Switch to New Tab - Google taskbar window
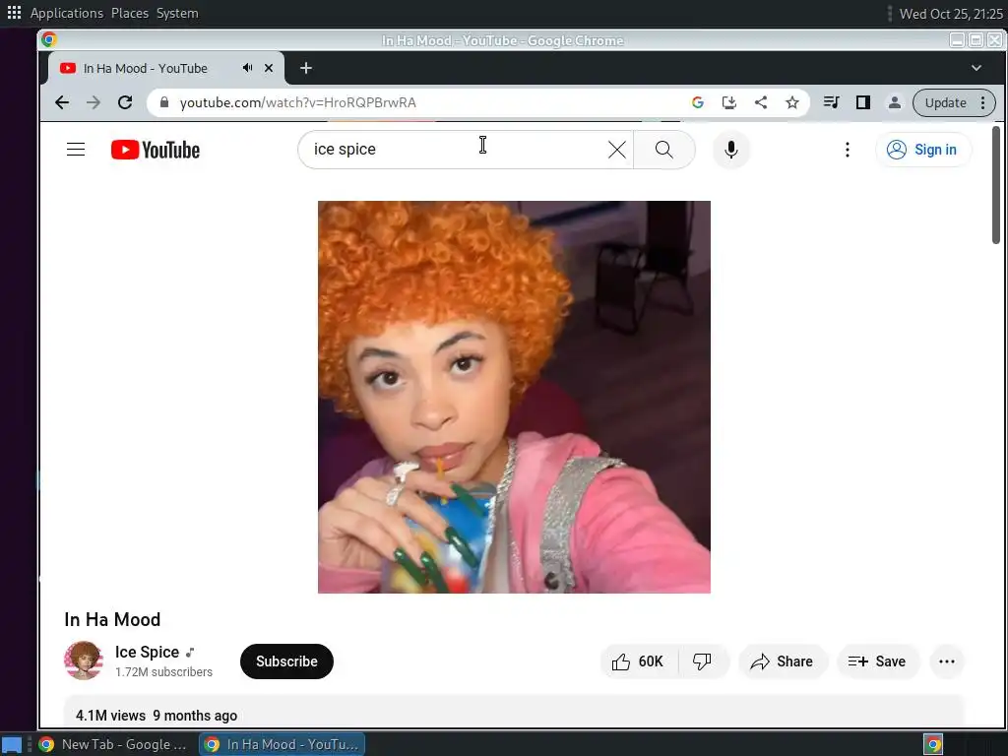The image size is (1008, 756). (x=113, y=744)
